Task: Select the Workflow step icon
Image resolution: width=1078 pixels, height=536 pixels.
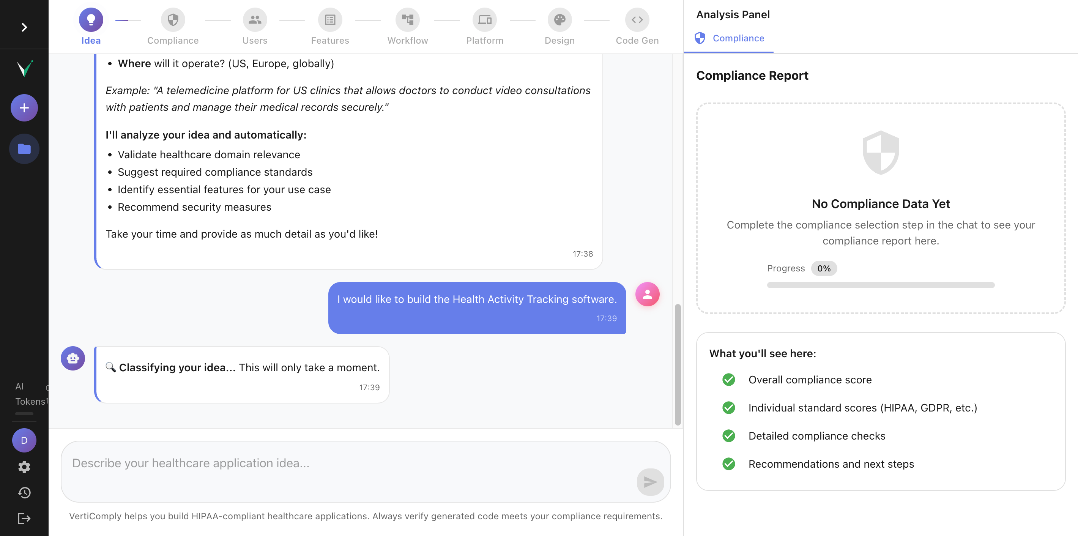Action: click(x=407, y=19)
